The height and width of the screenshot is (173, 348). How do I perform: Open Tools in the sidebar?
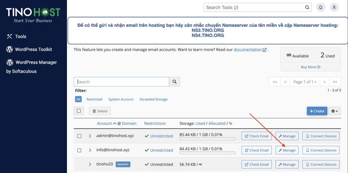tap(21, 36)
